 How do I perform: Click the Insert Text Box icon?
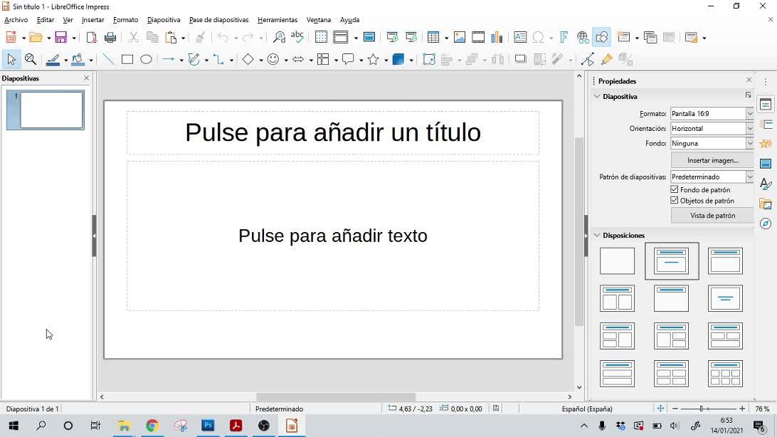(x=520, y=38)
